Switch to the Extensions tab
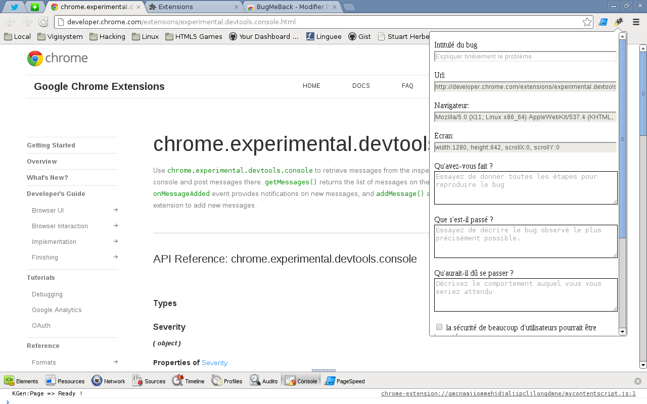 [194, 7]
